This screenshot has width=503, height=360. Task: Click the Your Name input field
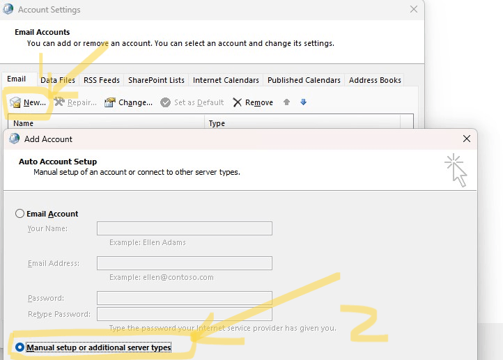click(x=185, y=228)
